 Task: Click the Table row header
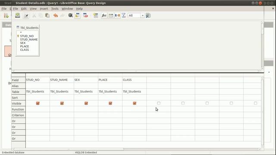coord(19,92)
